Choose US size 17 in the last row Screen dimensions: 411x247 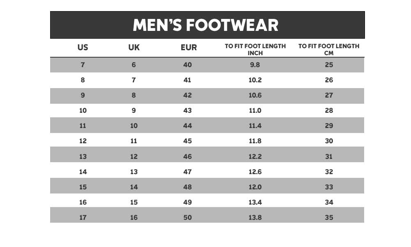(83, 217)
